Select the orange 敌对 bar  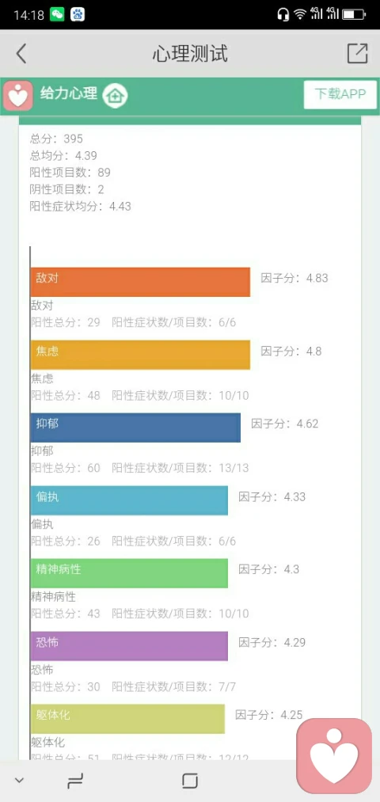tap(140, 282)
